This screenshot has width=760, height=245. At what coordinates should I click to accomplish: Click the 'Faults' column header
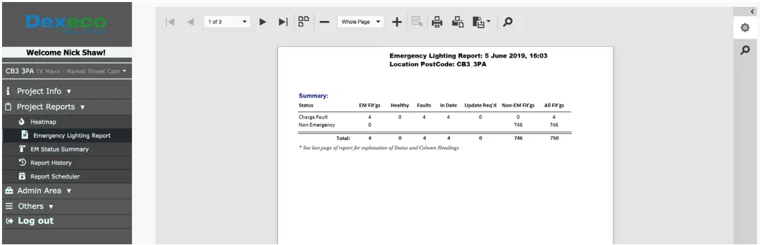point(424,105)
